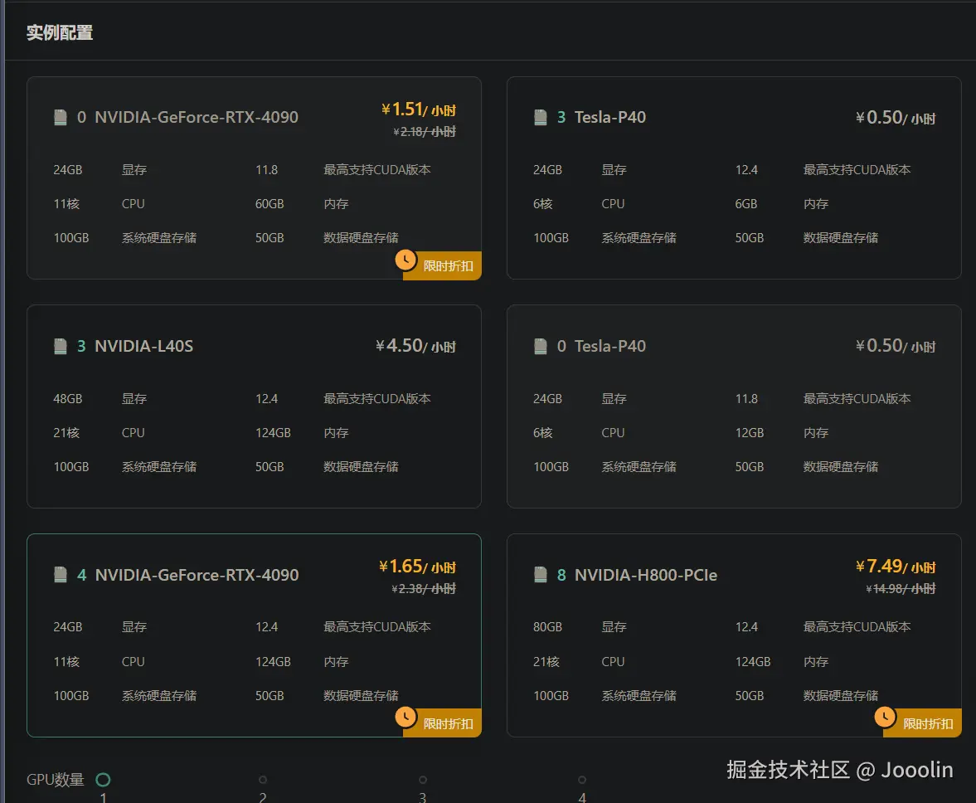Select the 3 Tesla-P40 instance title
The width and height of the screenshot is (976, 803).
(601, 117)
